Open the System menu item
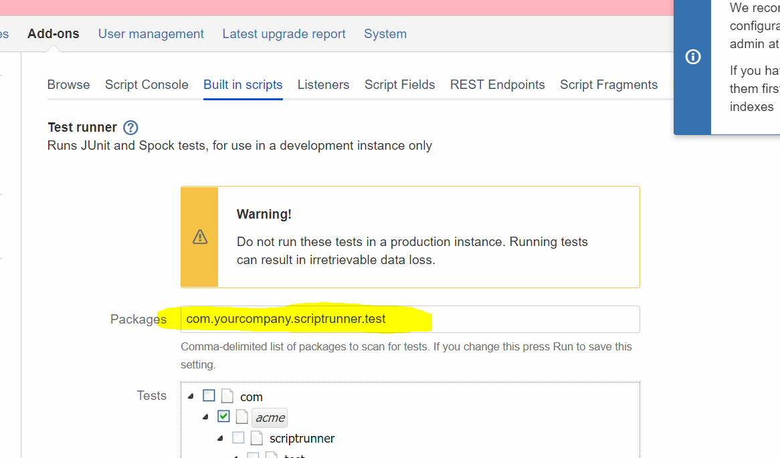 pos(385,33)
